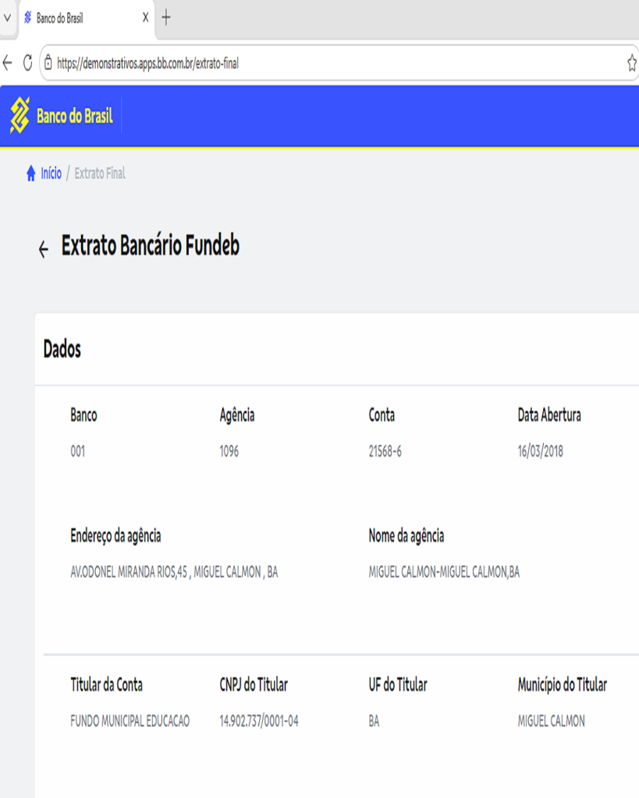Reload the current page
This screenshot has height=798, width=639.
tap(27, 63)
